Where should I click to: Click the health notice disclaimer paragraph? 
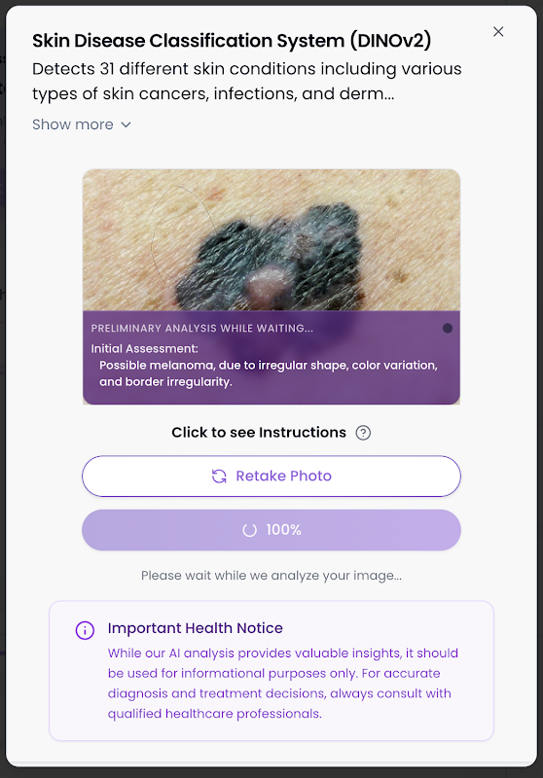(283, 684)
